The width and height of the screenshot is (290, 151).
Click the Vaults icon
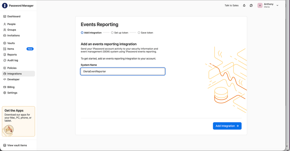pos(5,43)
